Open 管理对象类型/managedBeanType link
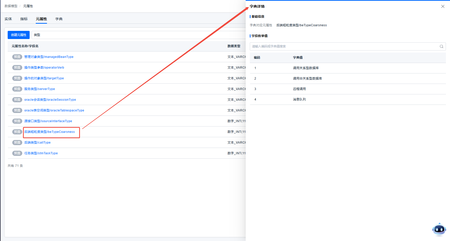The height and width of the screenshot is (241, 450). pos(49,57)
